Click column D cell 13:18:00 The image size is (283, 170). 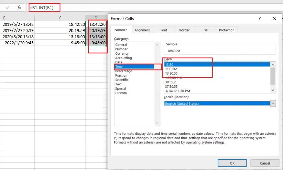tap(96, 37)
